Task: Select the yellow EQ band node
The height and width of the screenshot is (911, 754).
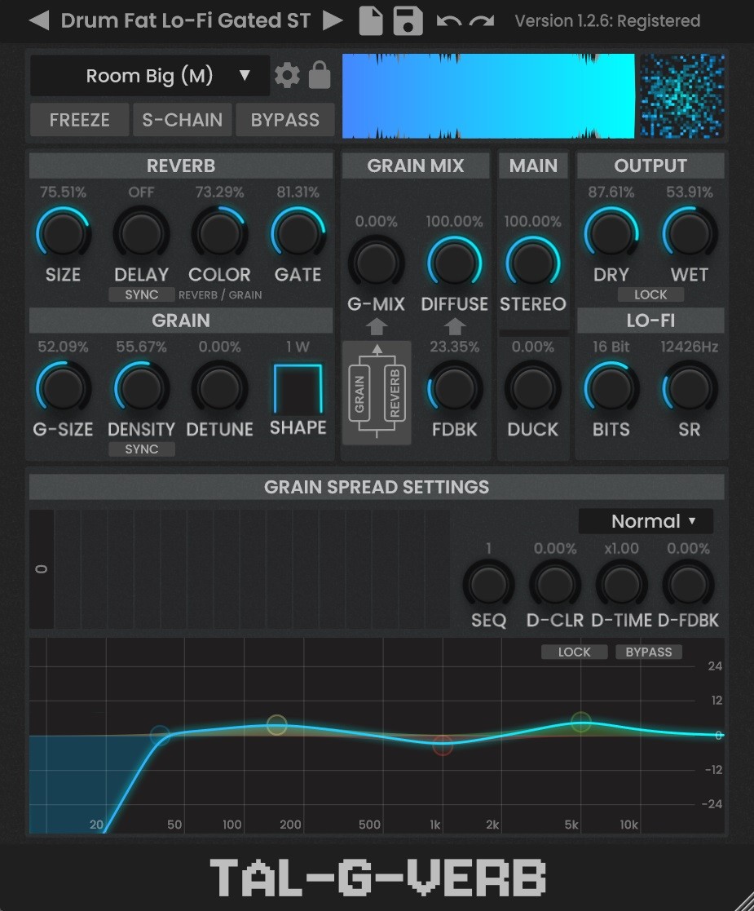Action: pos(276,724)
